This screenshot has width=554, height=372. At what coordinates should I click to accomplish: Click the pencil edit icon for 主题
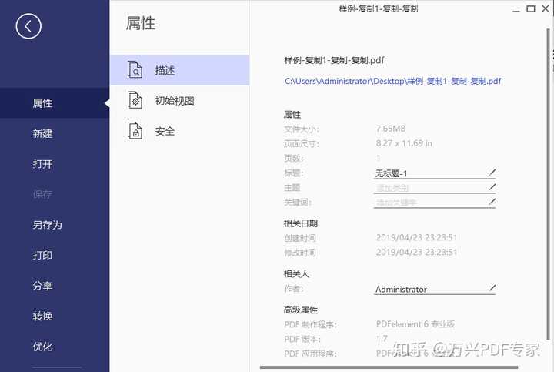point(492,186)
